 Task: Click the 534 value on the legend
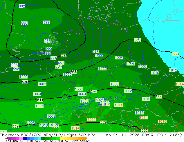pyautogui.click(x=45, y=141)
